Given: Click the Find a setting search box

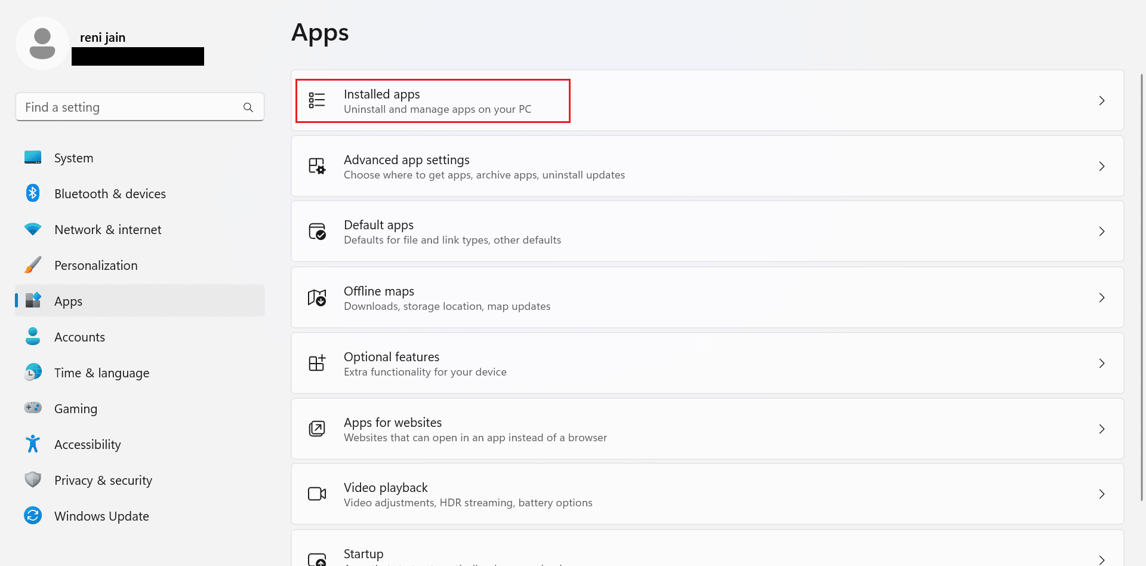Looking at the screenshot, I should [x=140, y=107].
